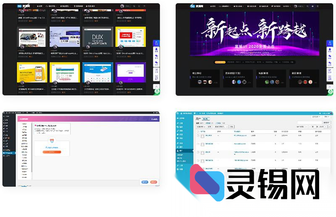Toggle the dark mode circle button in the banner window

(x=312, y=6)
